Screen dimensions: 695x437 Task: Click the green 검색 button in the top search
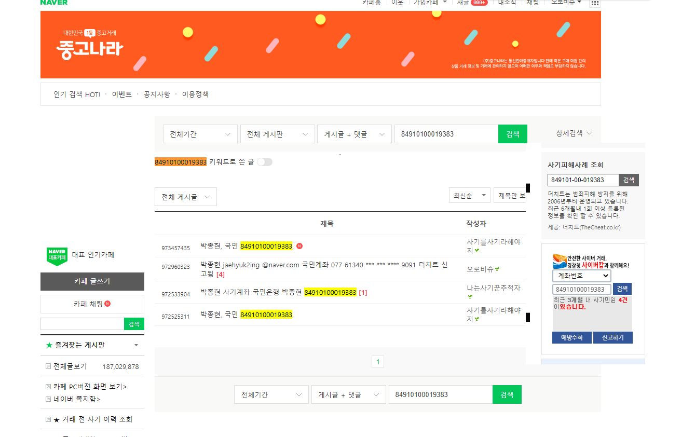point(513,134)
